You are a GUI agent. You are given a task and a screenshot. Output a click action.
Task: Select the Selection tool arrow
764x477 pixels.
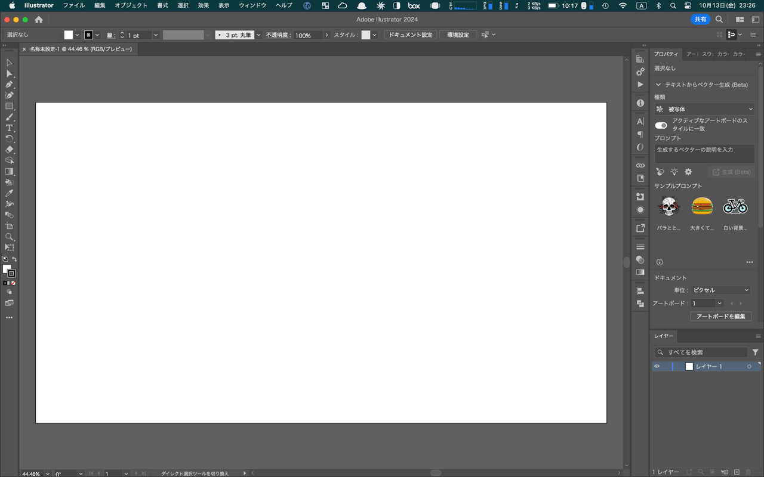[9, 63]
